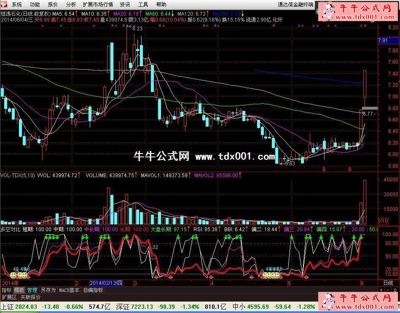This screenshot has height=313, width=400.
Task: Open the 系统 menu
Action: click(x=17, y=5)
